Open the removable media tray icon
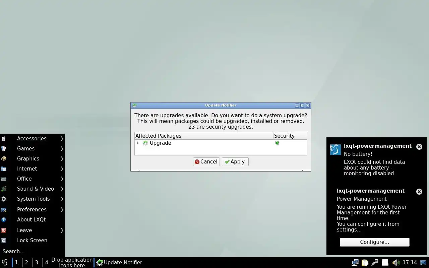This screenshot has width=429, height=268. click(385, 262)
